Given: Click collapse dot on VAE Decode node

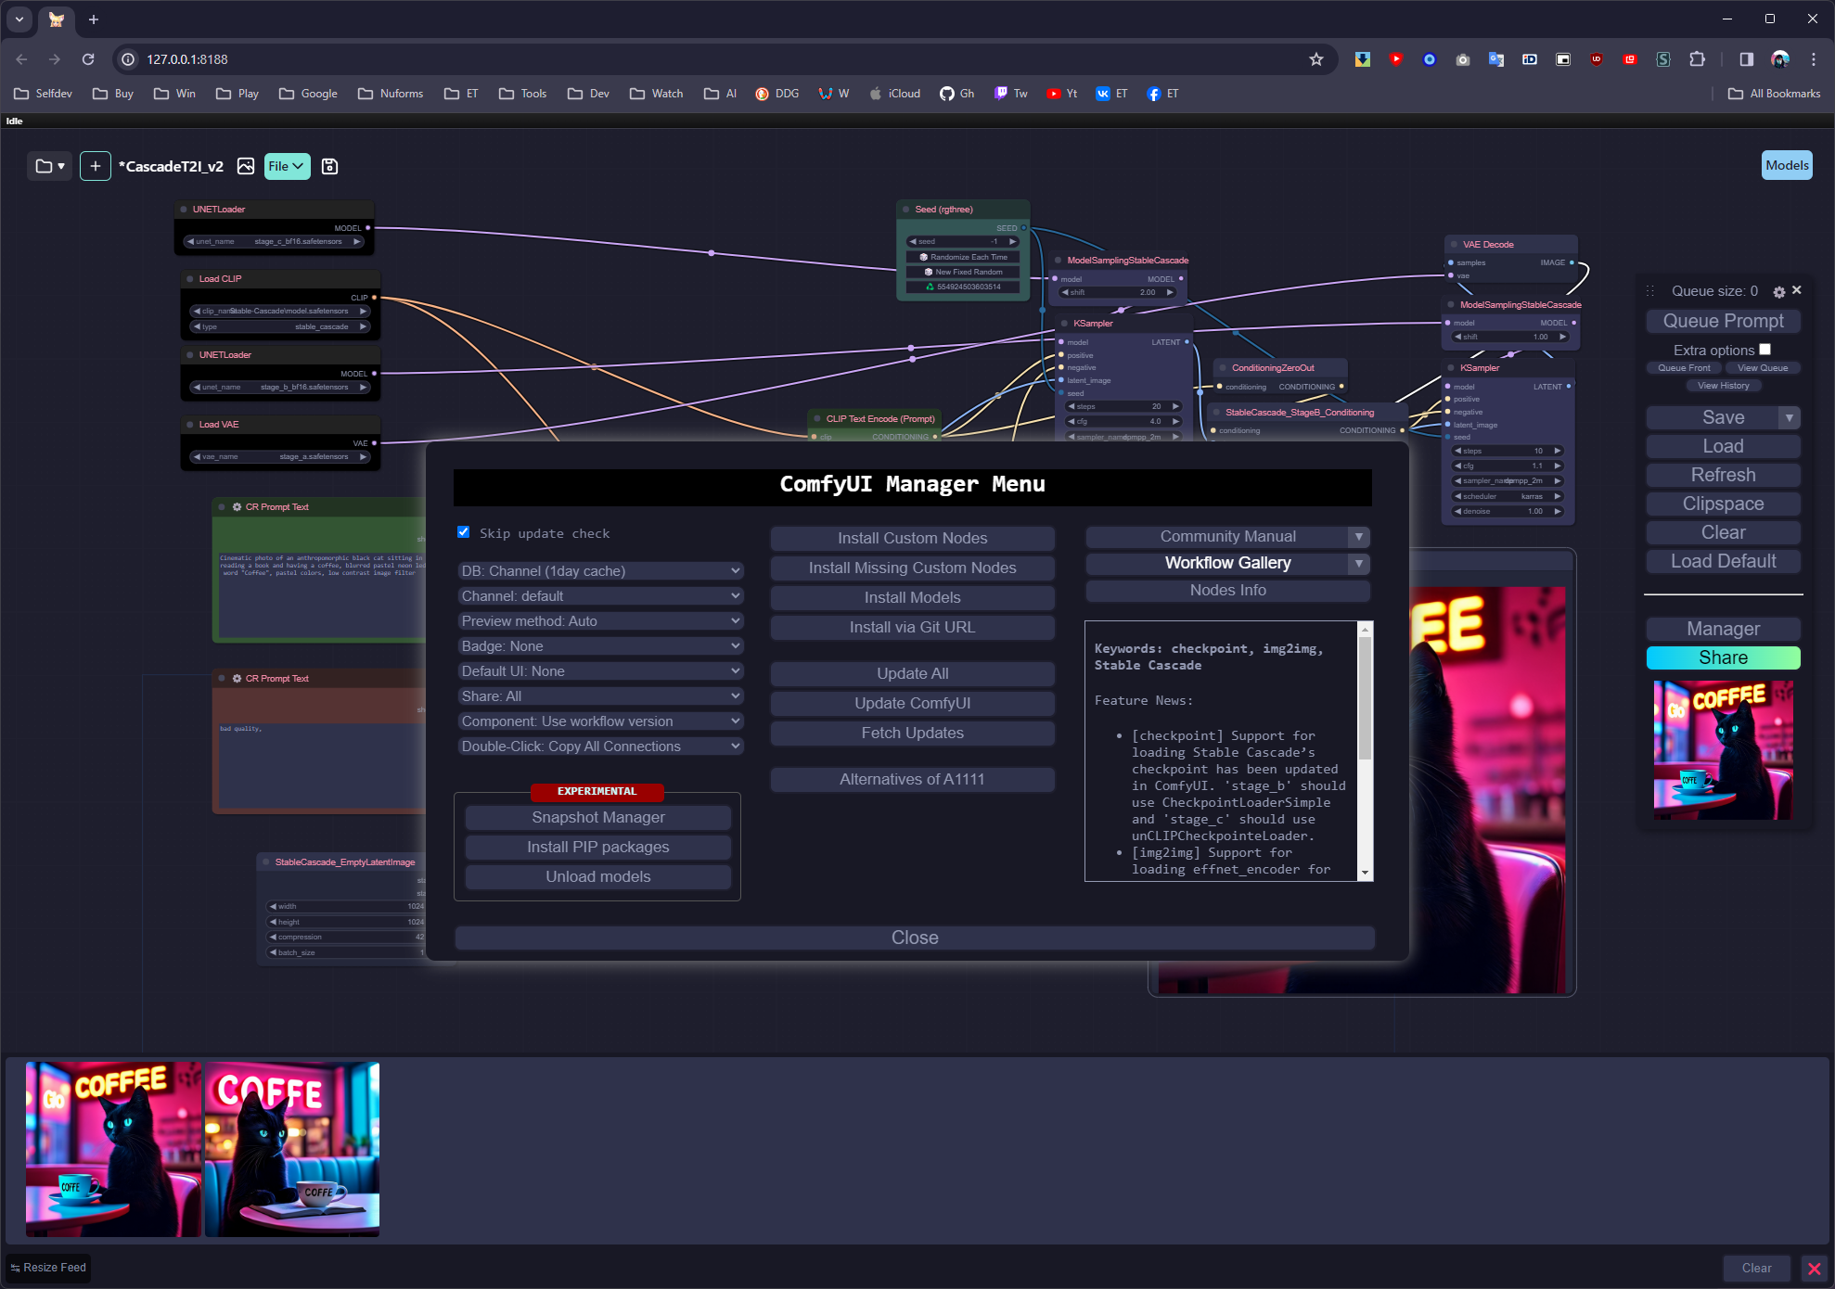Looking at the screenshot, I should tap(1454, 245).
